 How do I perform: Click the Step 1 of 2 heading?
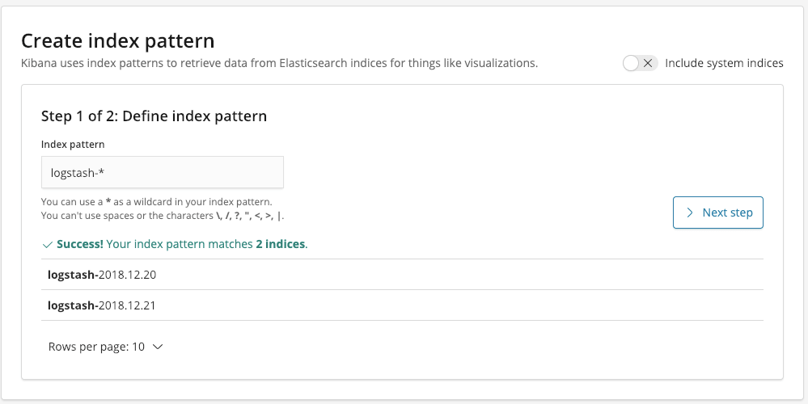154,116
